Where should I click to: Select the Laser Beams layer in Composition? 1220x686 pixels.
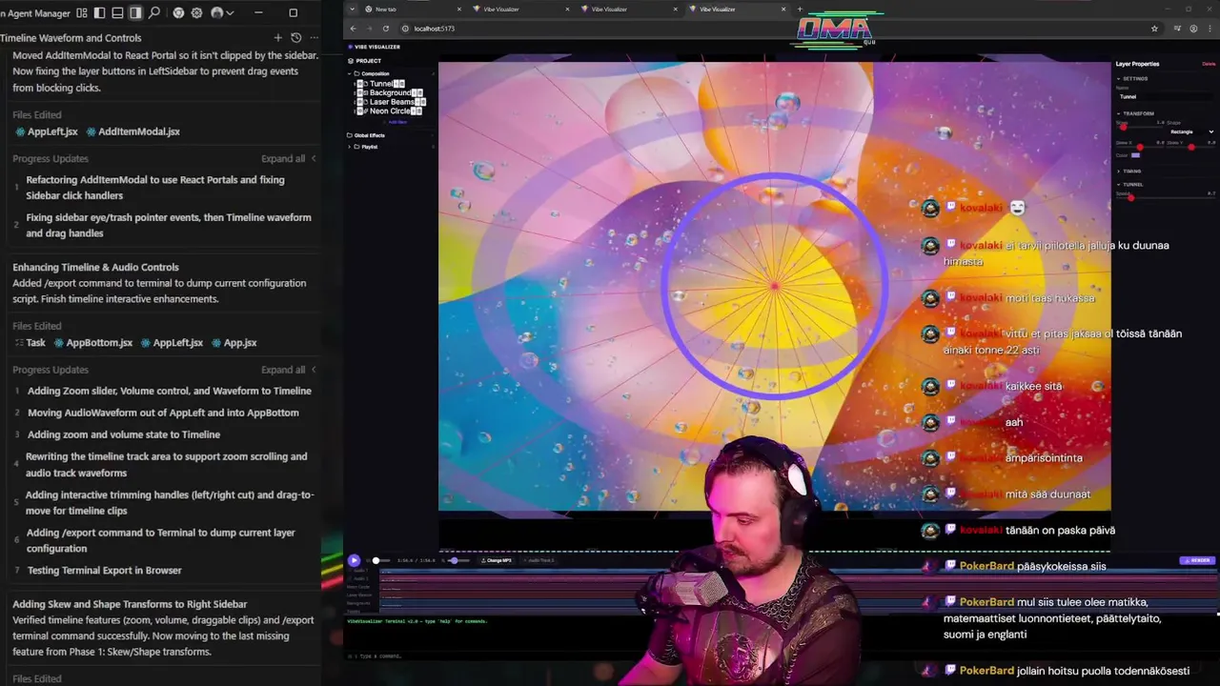pyautogui.click(x=392, y=102)
